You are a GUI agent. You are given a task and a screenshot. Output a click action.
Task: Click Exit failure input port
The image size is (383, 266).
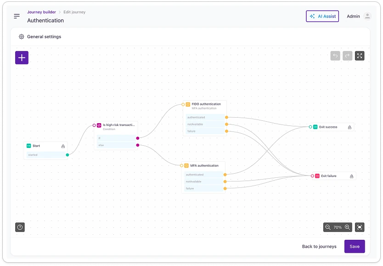click(x=312, y=176)
